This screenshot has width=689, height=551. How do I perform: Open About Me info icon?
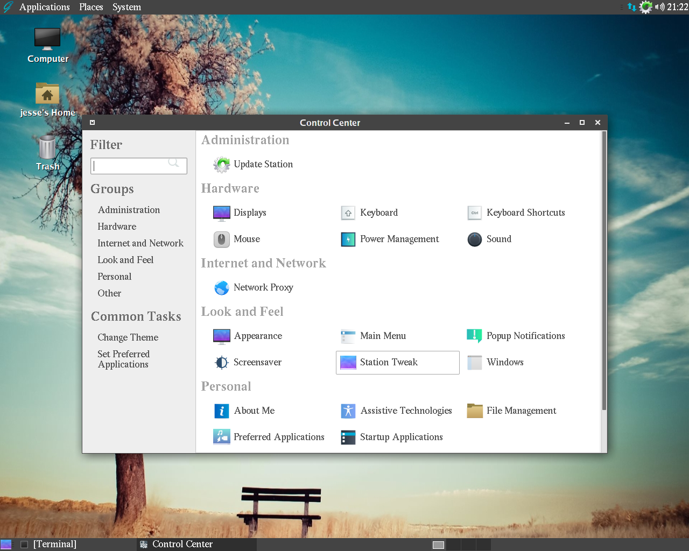[x=221, y=411]
